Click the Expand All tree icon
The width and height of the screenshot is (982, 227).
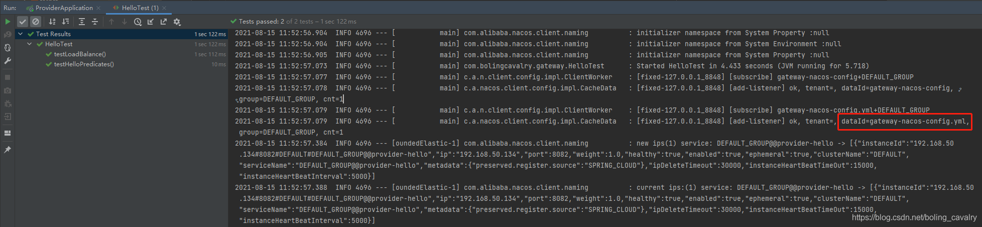click(x=82, y=22)
